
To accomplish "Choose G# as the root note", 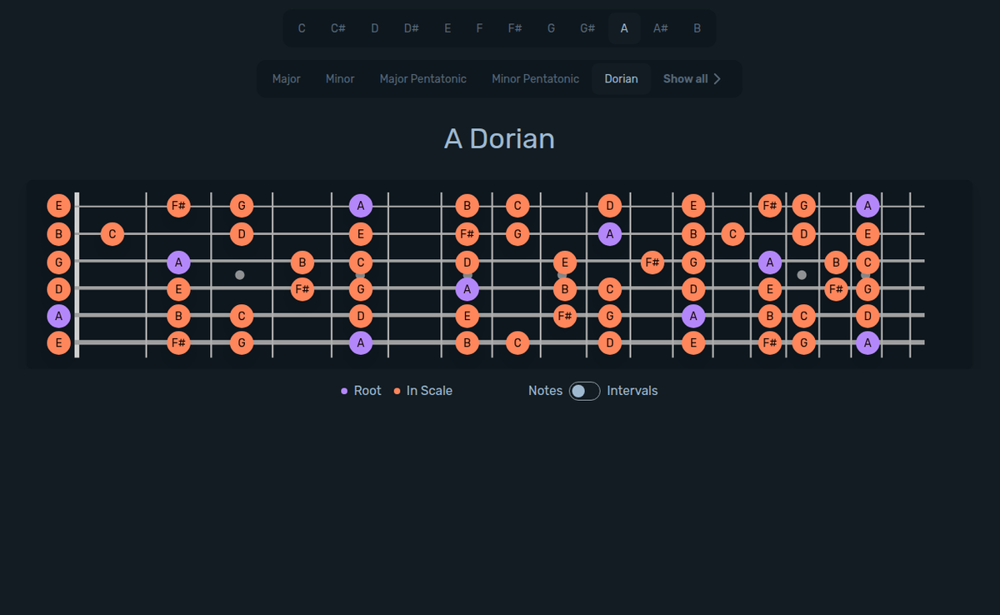I will pyautogui.click(x=587, y=27).
